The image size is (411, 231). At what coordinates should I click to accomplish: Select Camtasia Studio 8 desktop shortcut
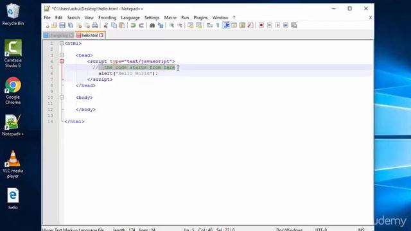(13, 54)
